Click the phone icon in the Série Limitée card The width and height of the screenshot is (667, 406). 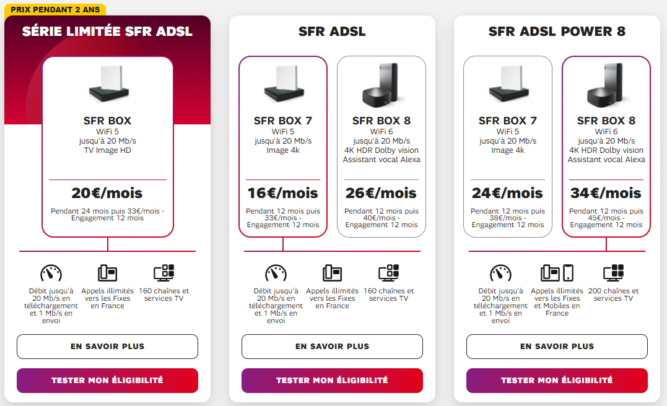[107, 273]
